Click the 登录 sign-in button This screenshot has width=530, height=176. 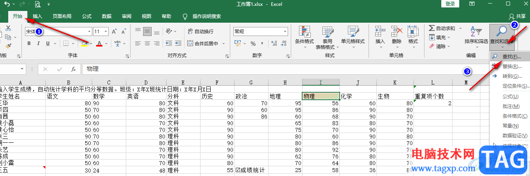coord(450,4)
